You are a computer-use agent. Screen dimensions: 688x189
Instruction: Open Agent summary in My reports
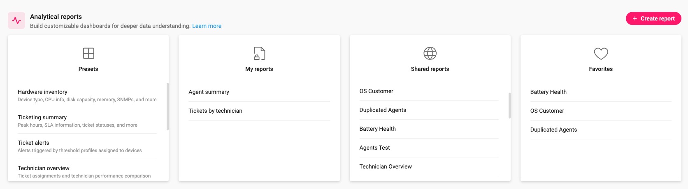pos(209,92)
